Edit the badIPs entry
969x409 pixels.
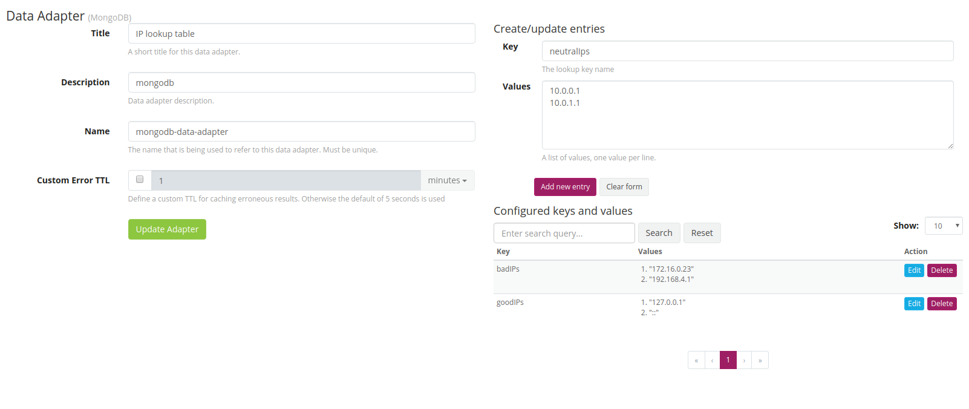(914, 270)
